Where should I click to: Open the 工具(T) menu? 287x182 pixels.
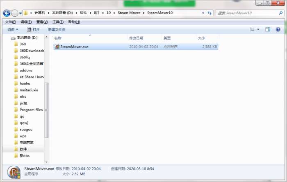58,22
